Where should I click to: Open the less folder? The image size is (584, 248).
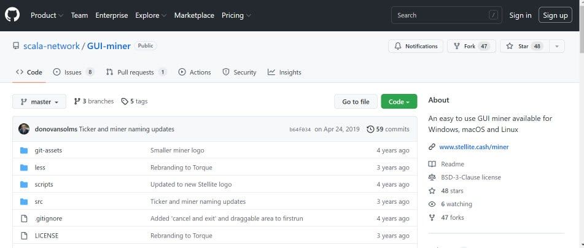click(x=40, y=168)
